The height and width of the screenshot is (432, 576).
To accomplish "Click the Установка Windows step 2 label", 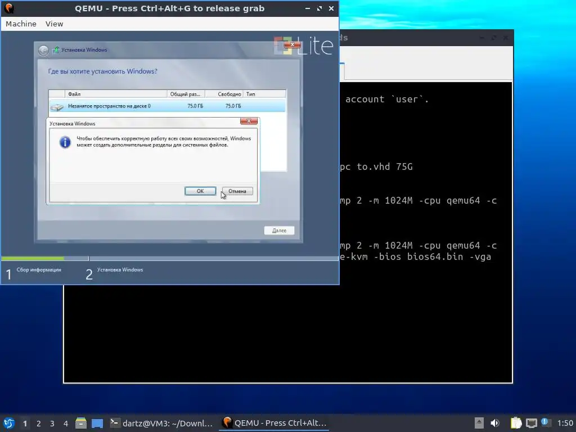I will [120, 269].
